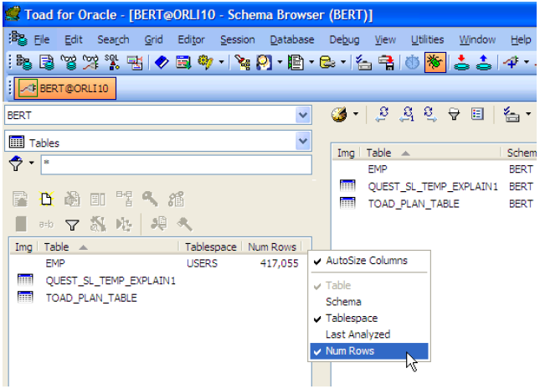The image size is (540, 389).
Task: Click the Schema Browser glasses-over-database icon
Action: click(69, 62)
